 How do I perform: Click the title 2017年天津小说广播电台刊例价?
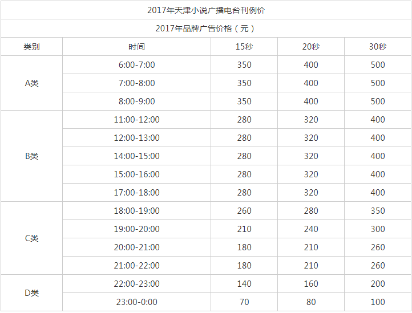tap(206, 10)
